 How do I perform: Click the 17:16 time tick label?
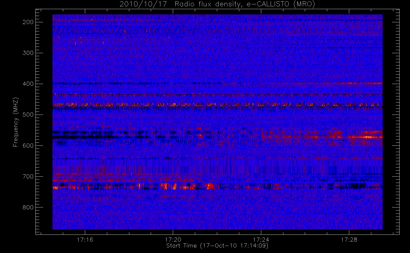click(x=85, y=240)
